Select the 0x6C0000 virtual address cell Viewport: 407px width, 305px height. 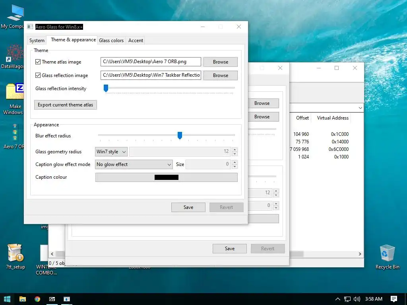tap(339, 149)
